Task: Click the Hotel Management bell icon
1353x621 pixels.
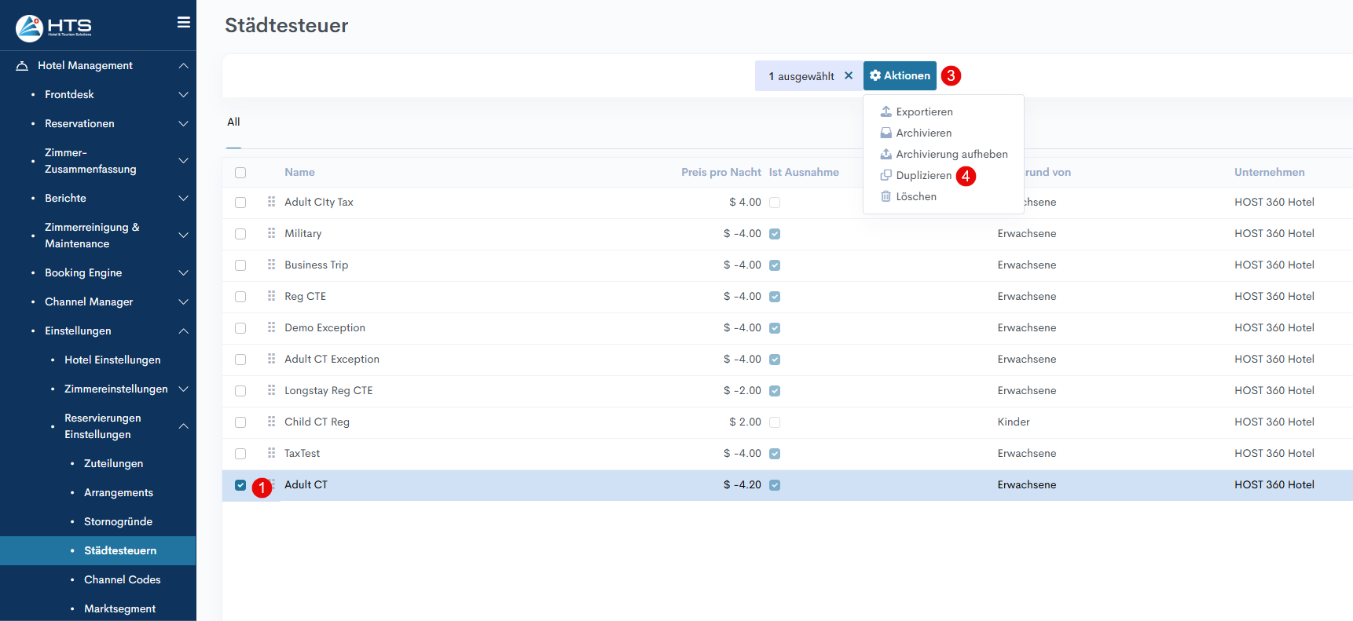Action: point(22,66)
